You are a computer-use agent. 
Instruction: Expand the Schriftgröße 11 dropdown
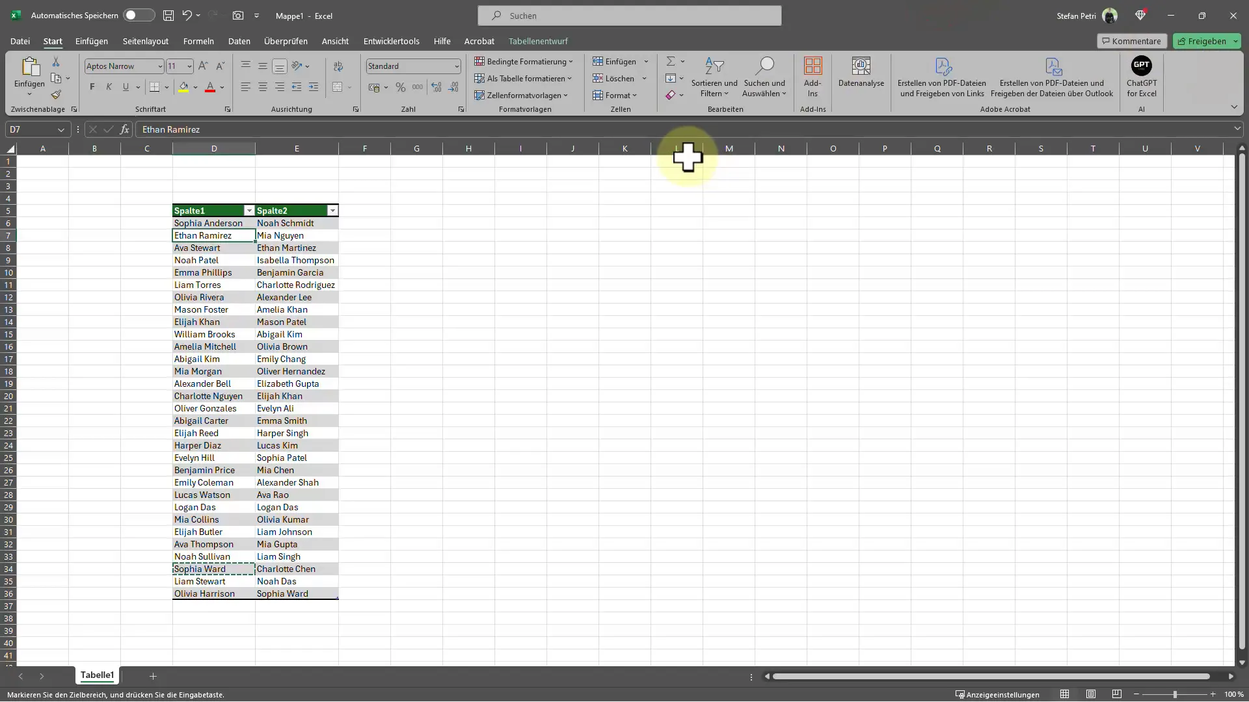pyautogui.click(x=189, y=66)
